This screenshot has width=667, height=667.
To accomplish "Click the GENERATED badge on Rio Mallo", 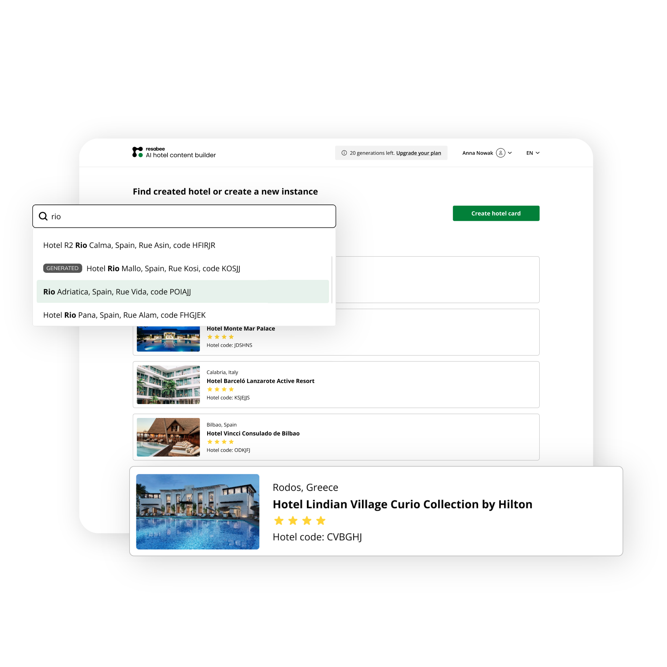I will pos(63,268).
